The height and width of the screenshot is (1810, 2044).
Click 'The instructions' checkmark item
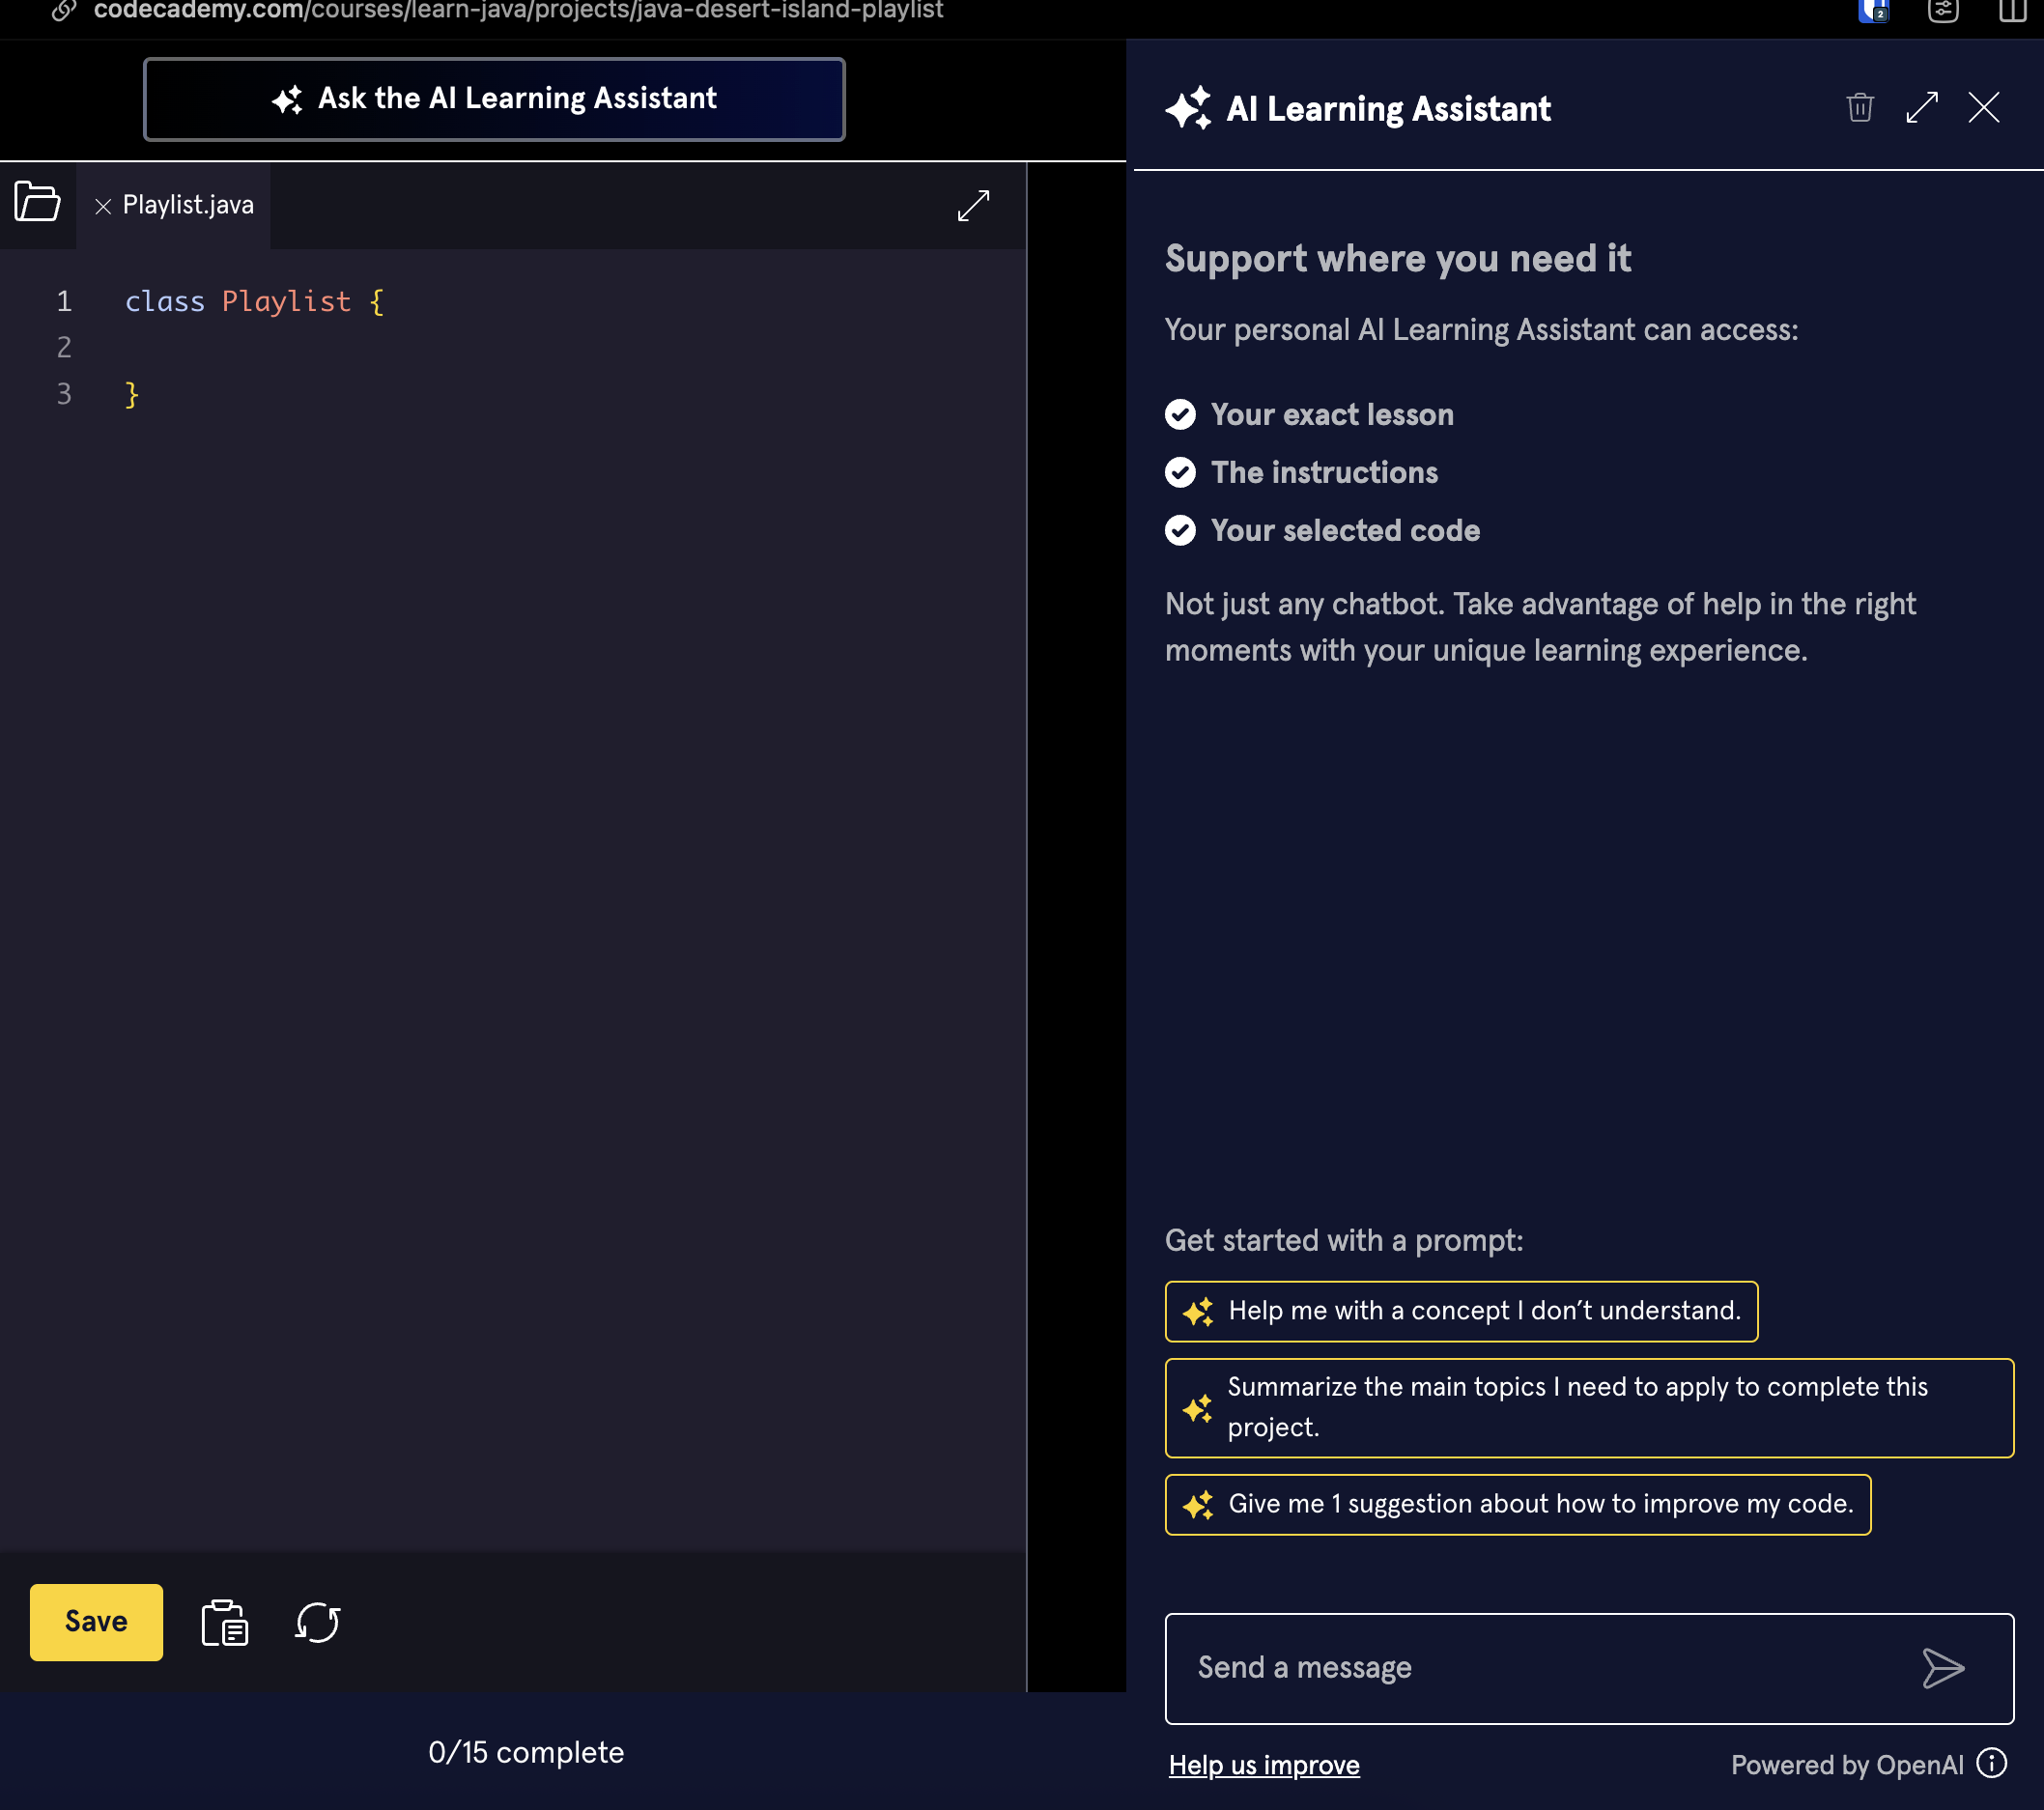tap(1301, 472)
